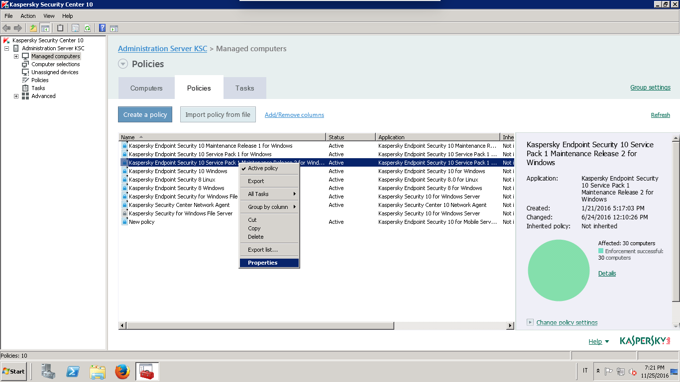The width and height of the screenshot is (680, 382).
Task: Click the red toolbox Kaspersky taskbar button
Action: [x=147, y=371]
